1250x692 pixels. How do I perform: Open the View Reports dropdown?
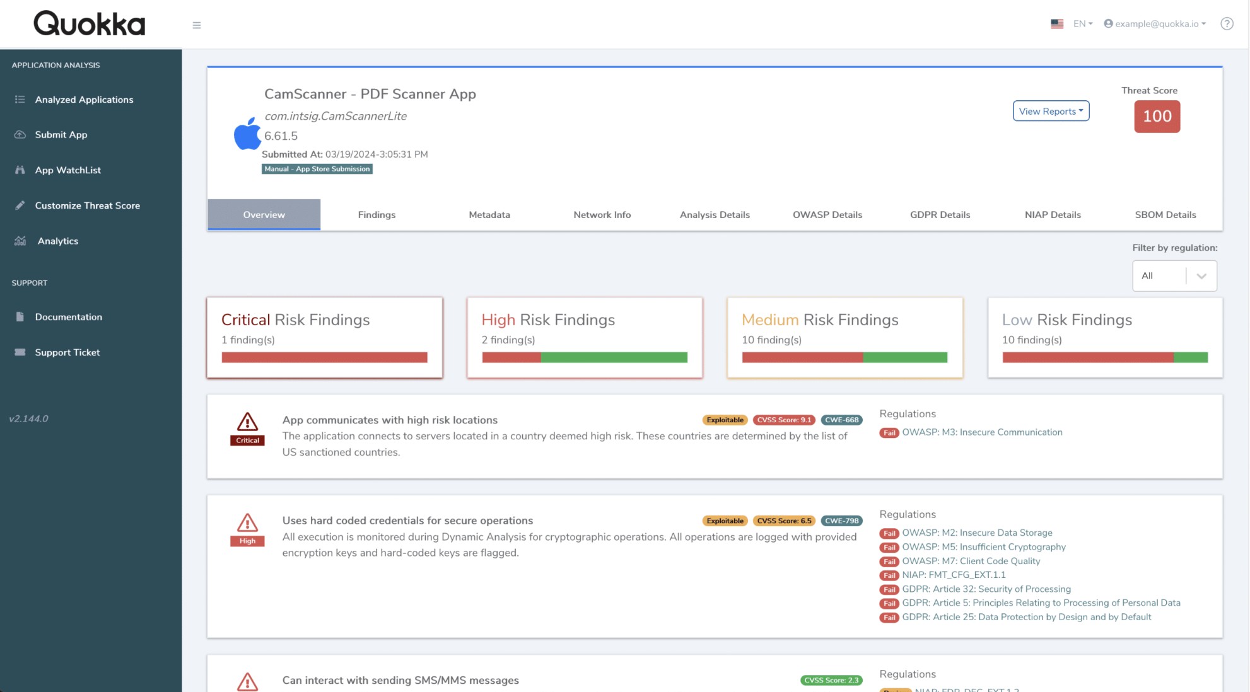(1051, 111)
